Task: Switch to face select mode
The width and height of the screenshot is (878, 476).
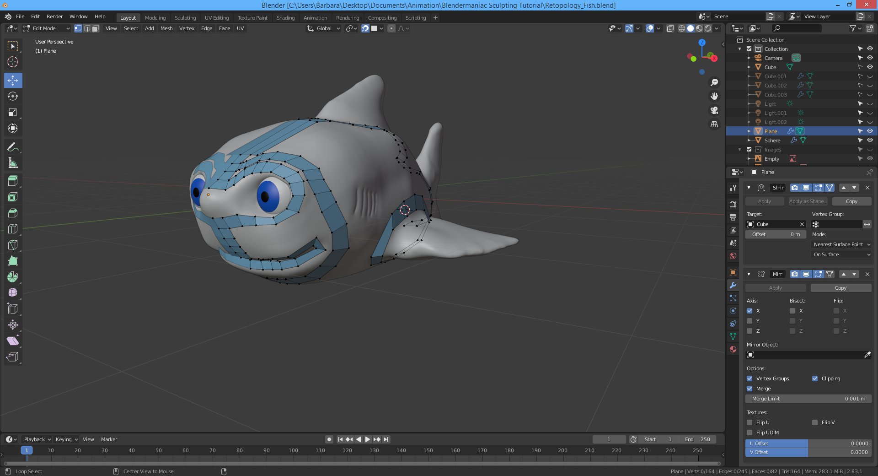Action: click(95, 28)
